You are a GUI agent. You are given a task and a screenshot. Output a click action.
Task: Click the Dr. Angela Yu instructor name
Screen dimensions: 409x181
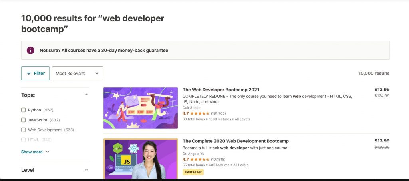tap(193, 154)
